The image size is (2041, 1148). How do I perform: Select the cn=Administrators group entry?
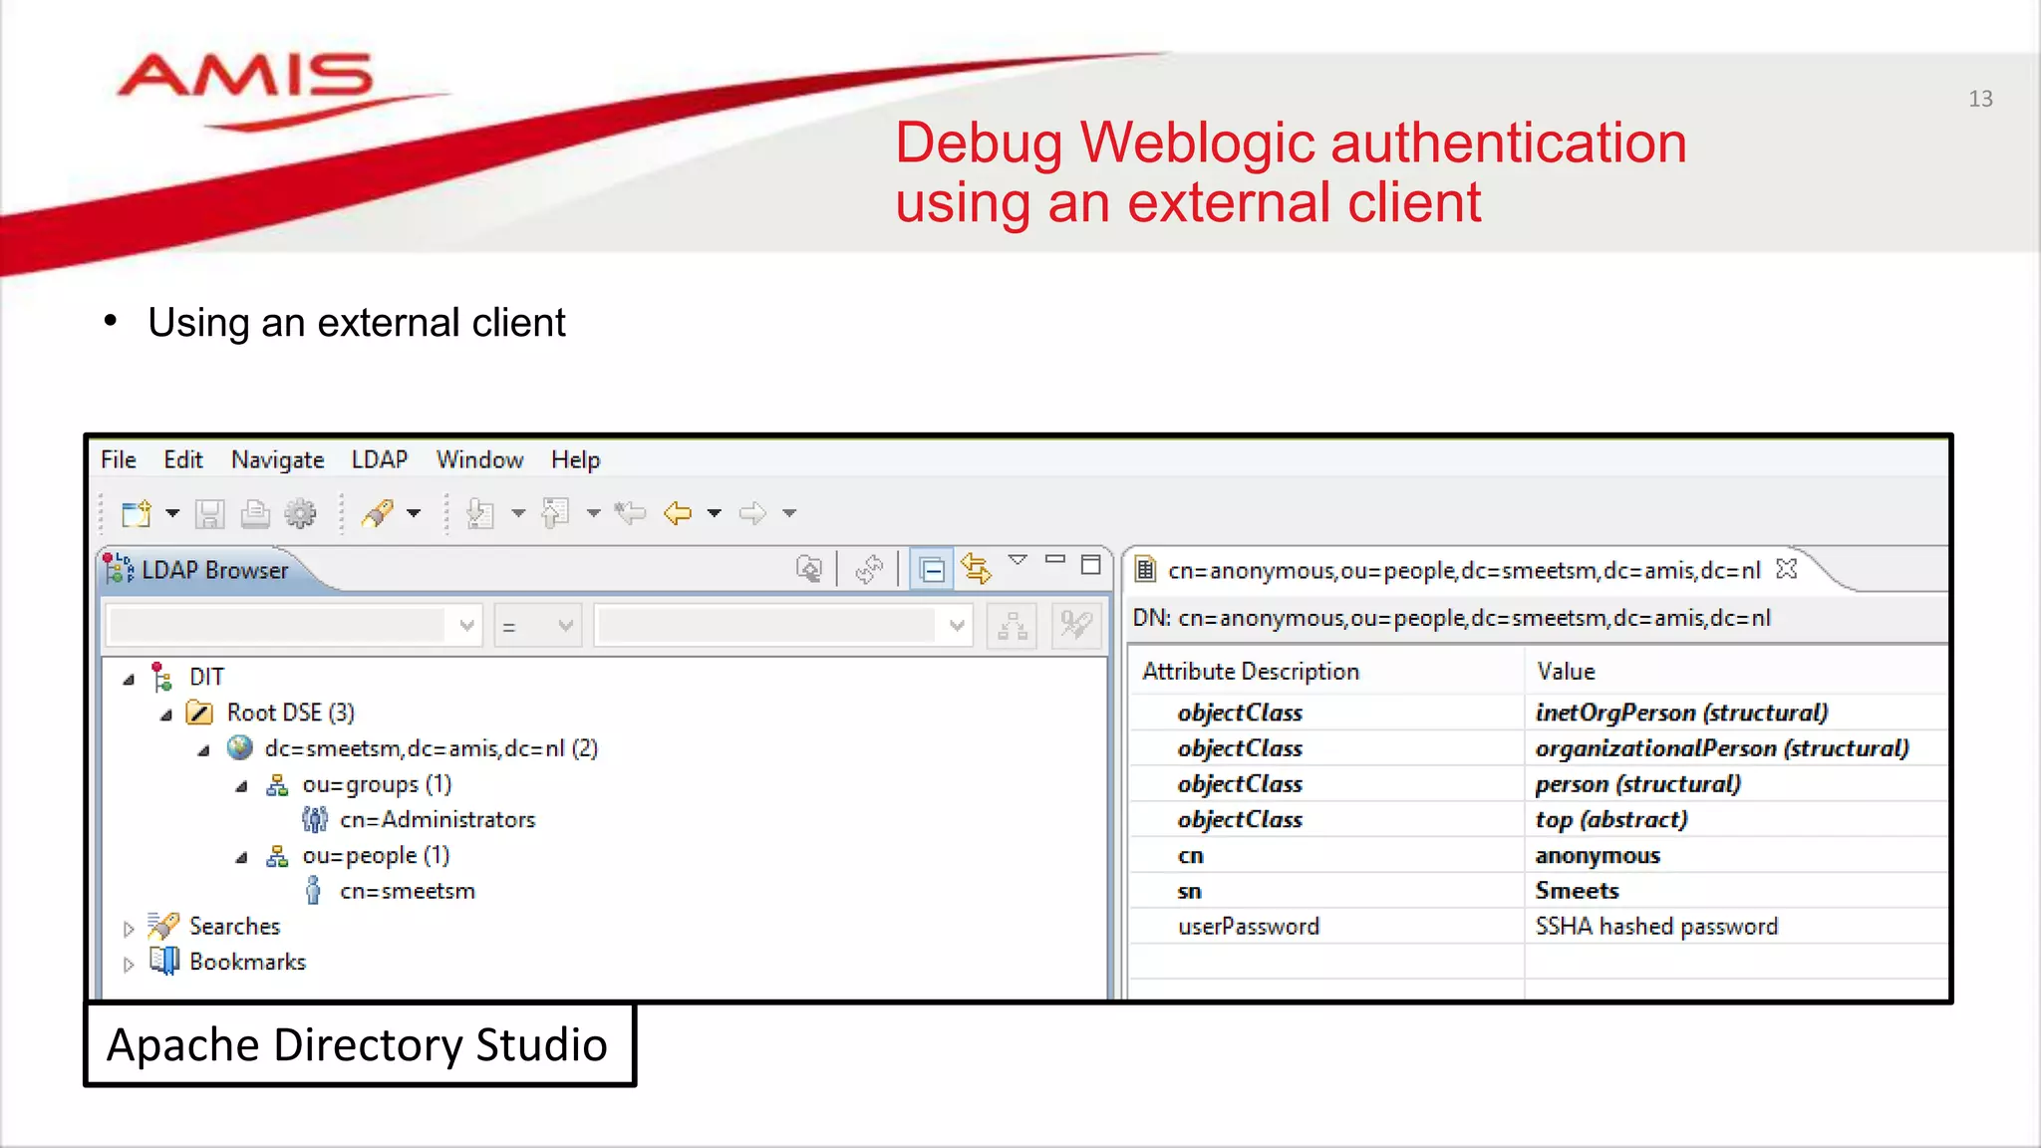click(x=437, y=819)
